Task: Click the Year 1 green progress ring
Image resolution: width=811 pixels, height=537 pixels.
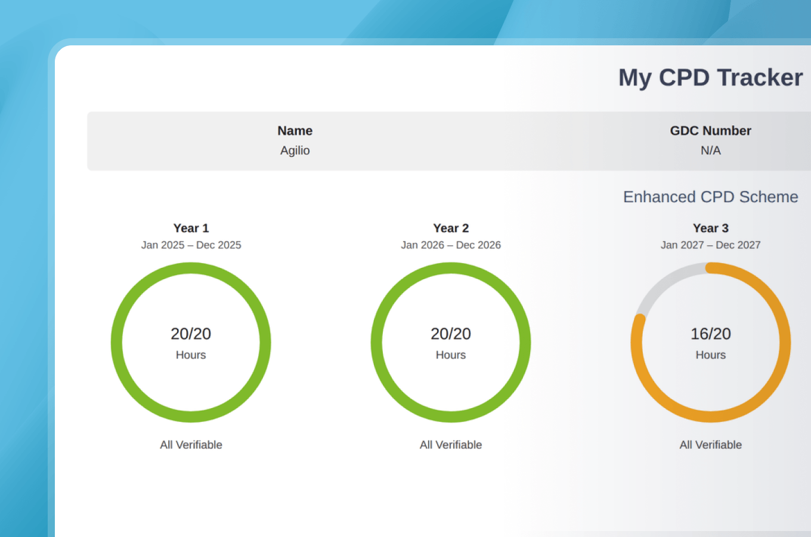Action: 191,342
